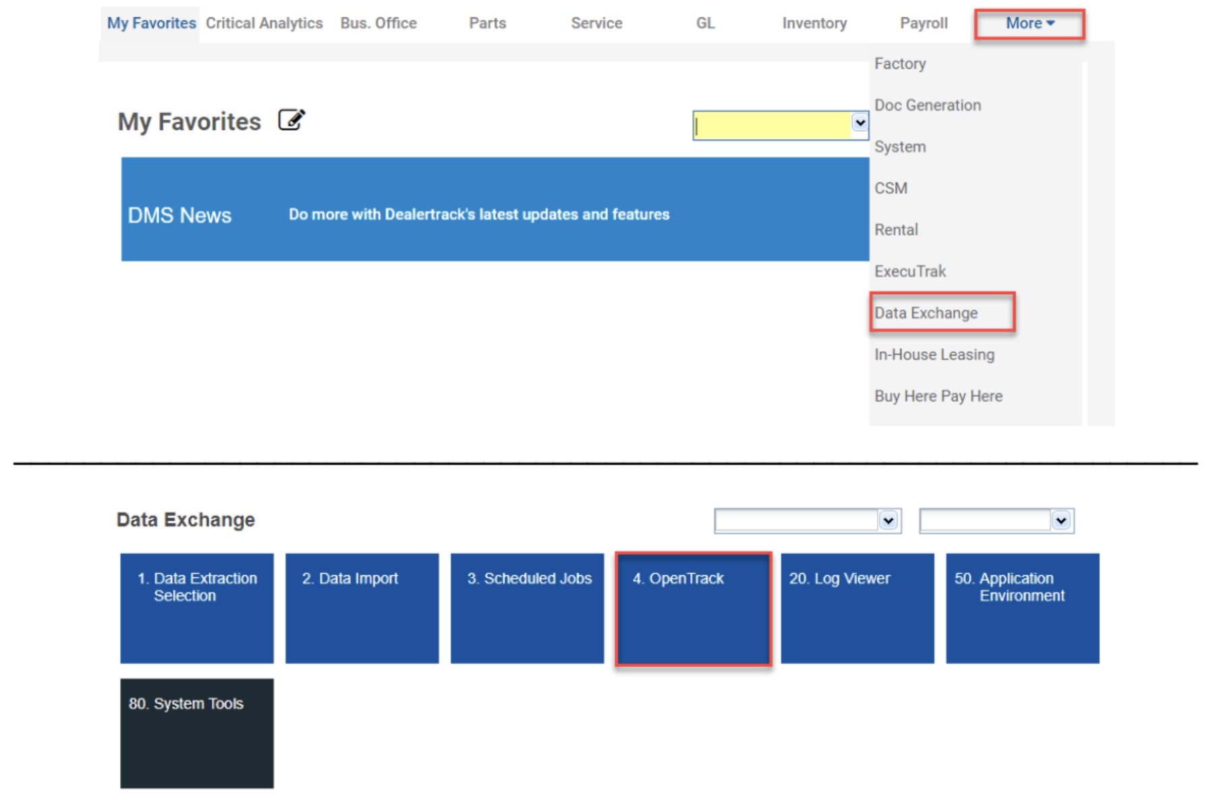Open the first Data Exchange dropdown arrow
Viewport: 1213px width, 806px height.
click(888, 520)
